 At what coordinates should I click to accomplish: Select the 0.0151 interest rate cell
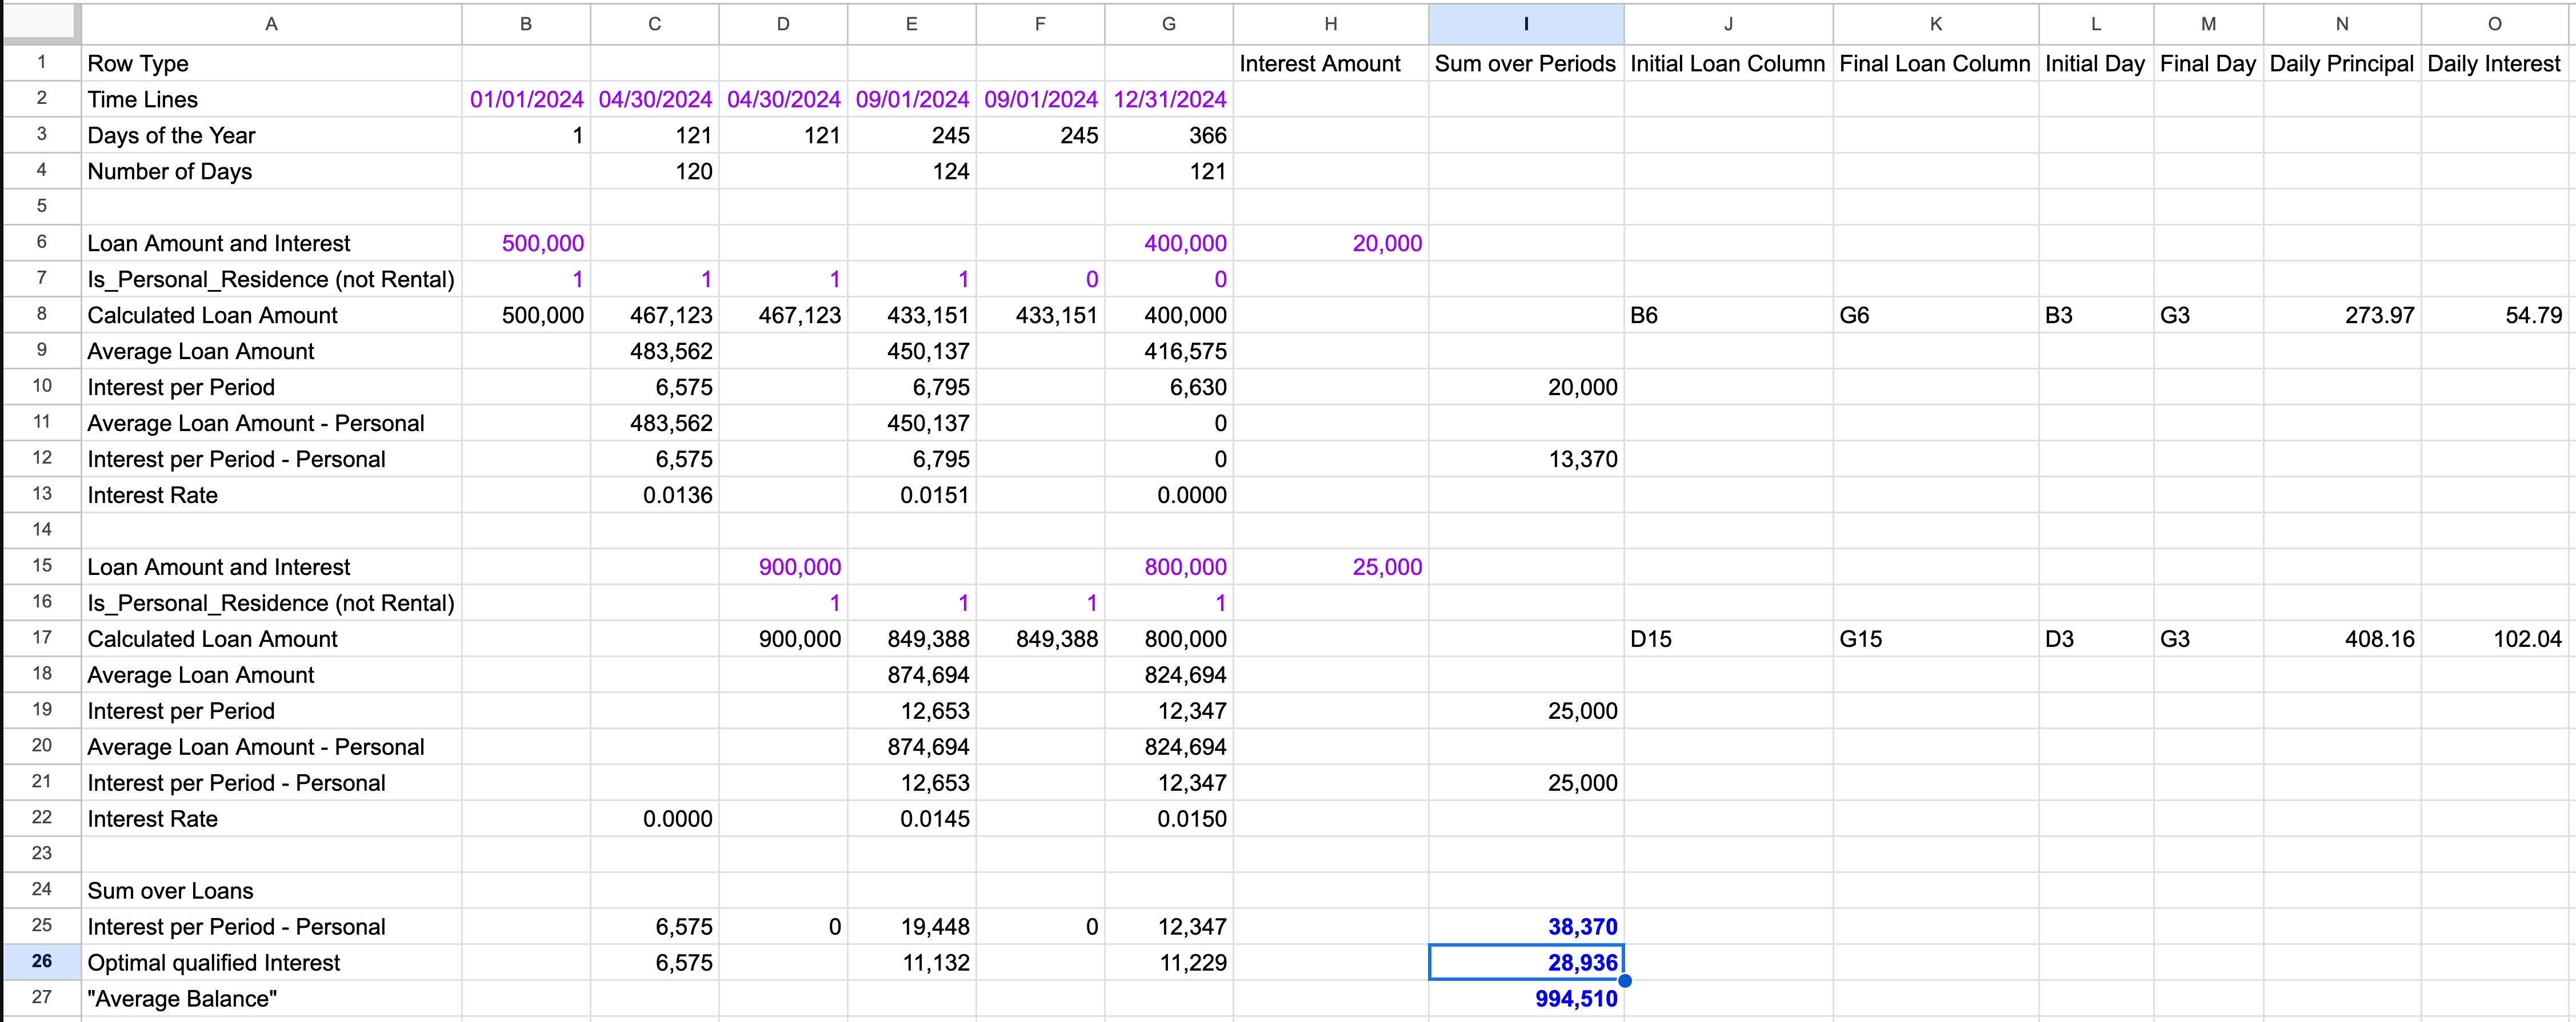(x=911, y=496)
